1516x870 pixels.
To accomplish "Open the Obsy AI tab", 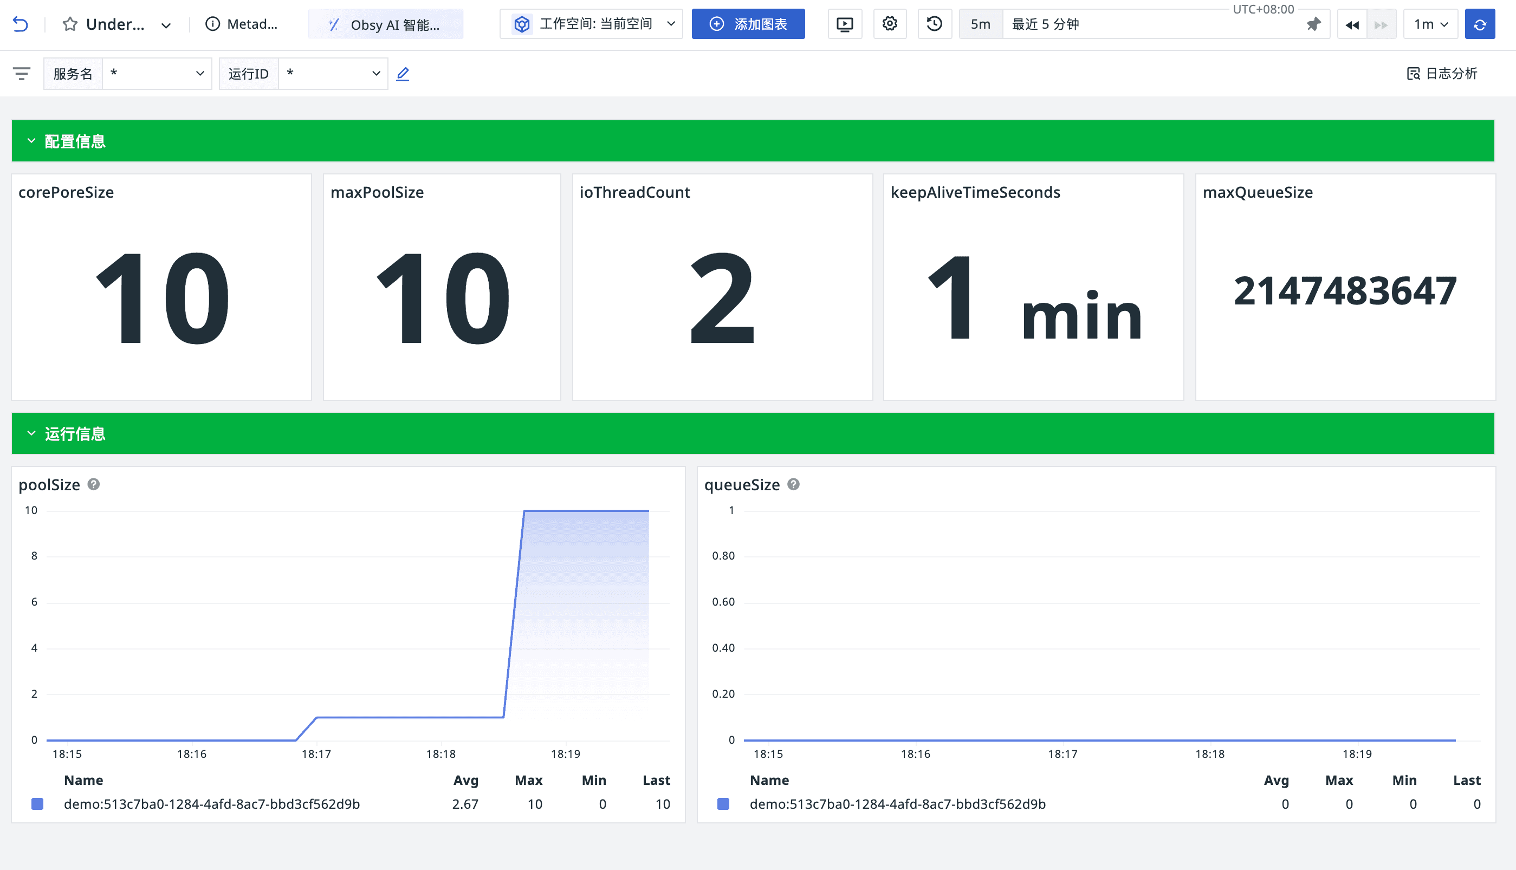I will click(385, 24).
